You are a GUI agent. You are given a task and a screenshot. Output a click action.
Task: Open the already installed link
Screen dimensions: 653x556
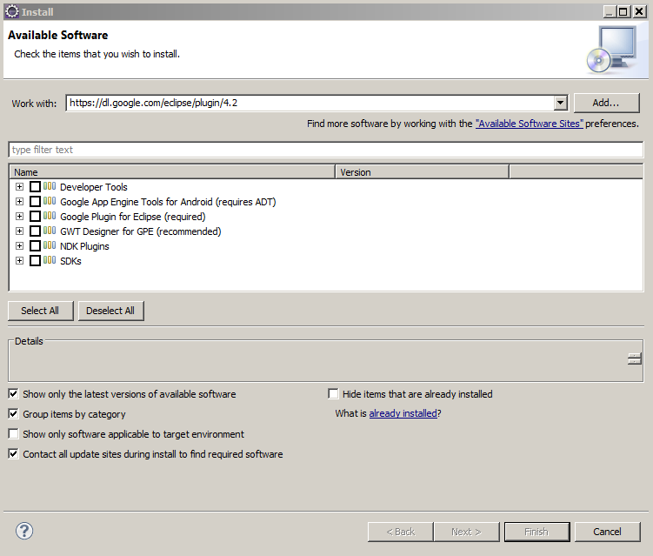click(x=403, y=413)
